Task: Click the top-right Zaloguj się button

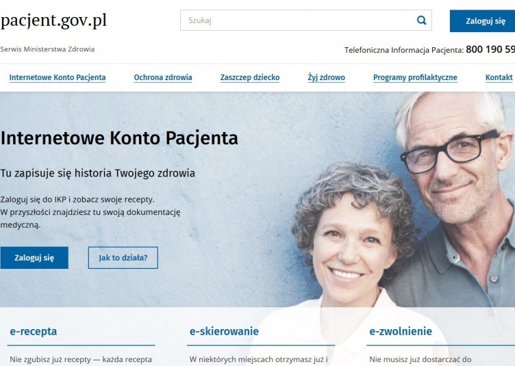Action: pyautogui.click(x=483, y=21)
